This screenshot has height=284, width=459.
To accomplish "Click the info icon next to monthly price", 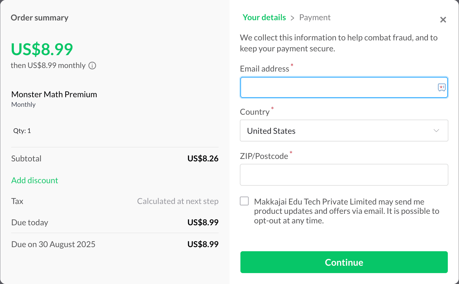I will (x=92, y=66).
